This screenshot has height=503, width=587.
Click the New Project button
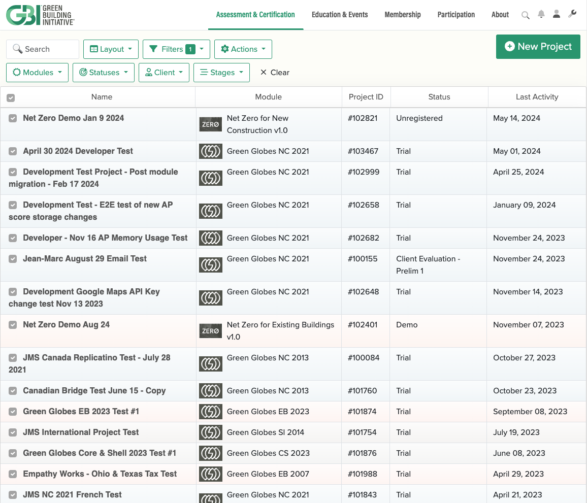[538, 47]
